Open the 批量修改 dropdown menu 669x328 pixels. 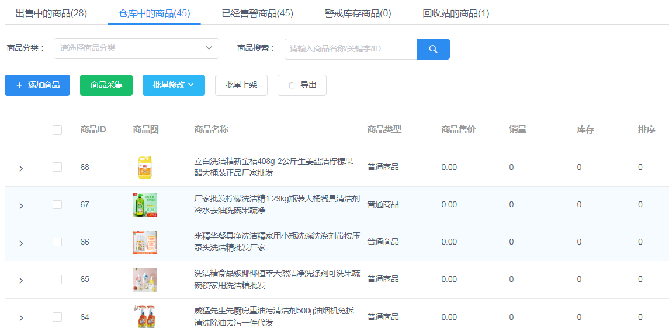click(174, 85)
